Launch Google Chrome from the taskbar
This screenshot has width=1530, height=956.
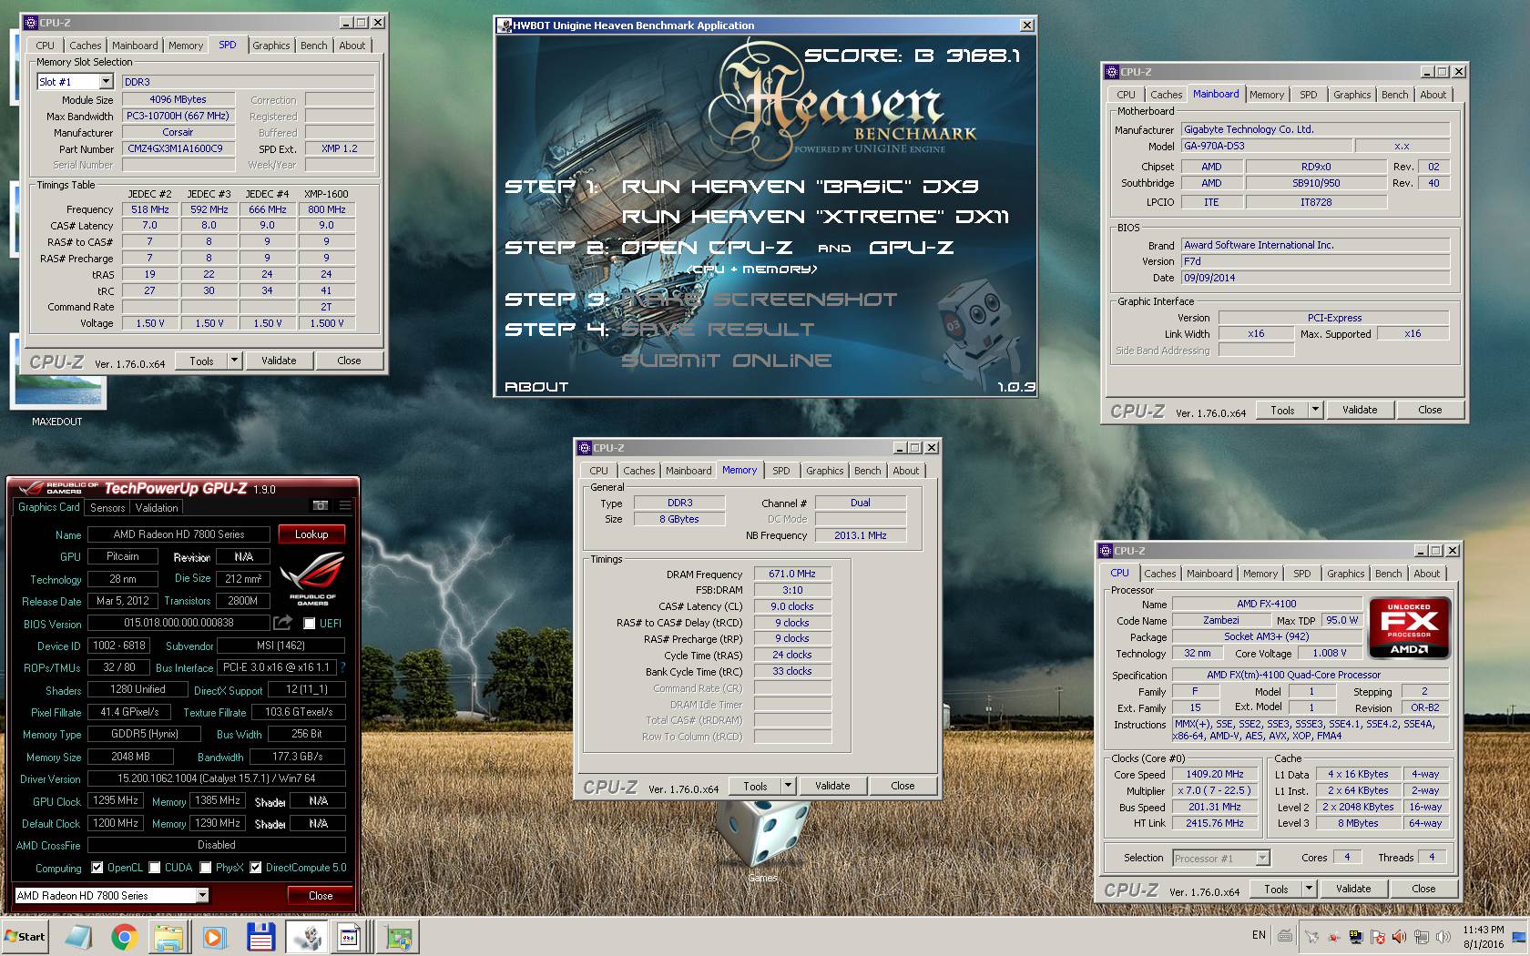124,937
